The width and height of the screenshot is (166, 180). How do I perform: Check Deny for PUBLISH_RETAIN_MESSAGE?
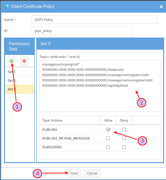[124, 138]
